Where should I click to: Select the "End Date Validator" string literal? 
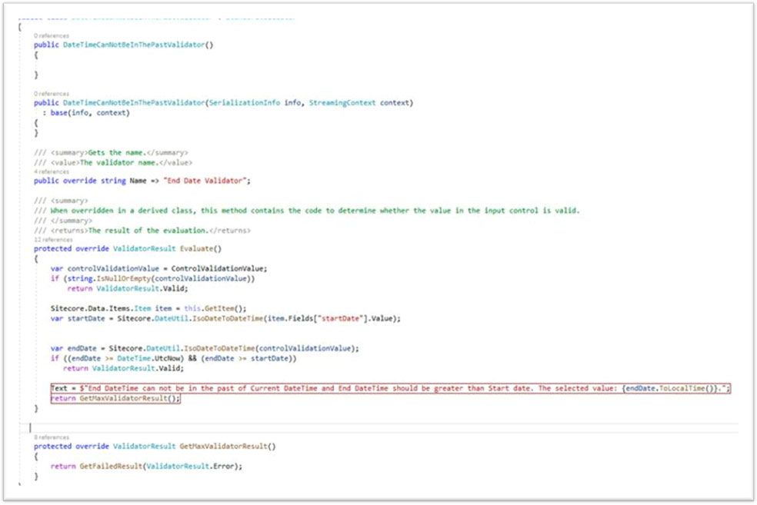(x=205, y=181)
